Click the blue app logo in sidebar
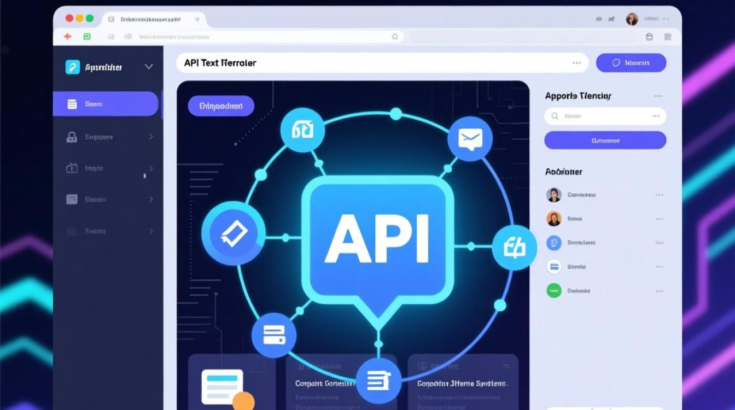The width and height of the screenshot is (735, 410). (73, 67)
